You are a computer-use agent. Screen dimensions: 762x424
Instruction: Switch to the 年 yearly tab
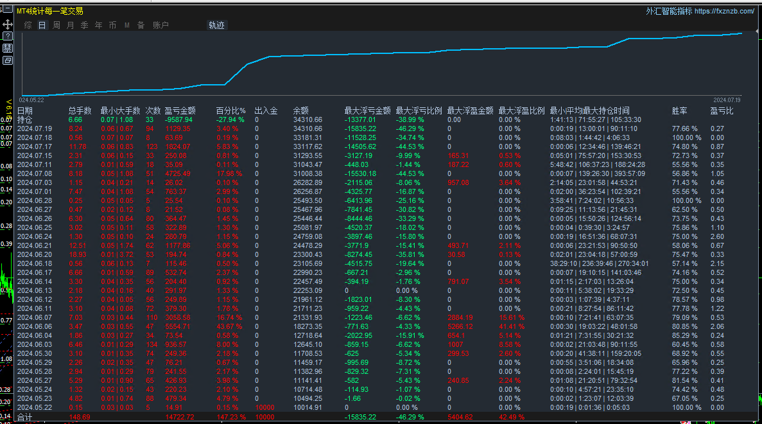[99, 25]
